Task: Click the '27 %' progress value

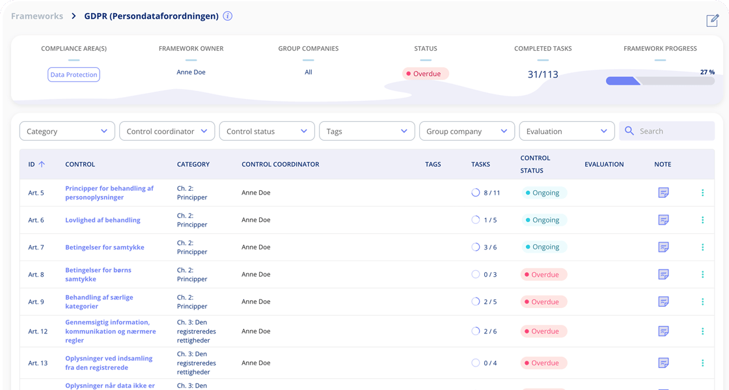Action: tap(707, 72)
